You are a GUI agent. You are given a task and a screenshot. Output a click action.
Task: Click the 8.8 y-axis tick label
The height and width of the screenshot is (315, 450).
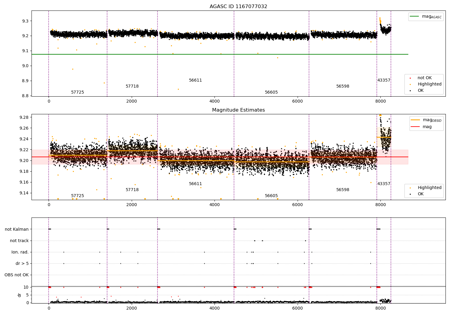click(25, 96)
